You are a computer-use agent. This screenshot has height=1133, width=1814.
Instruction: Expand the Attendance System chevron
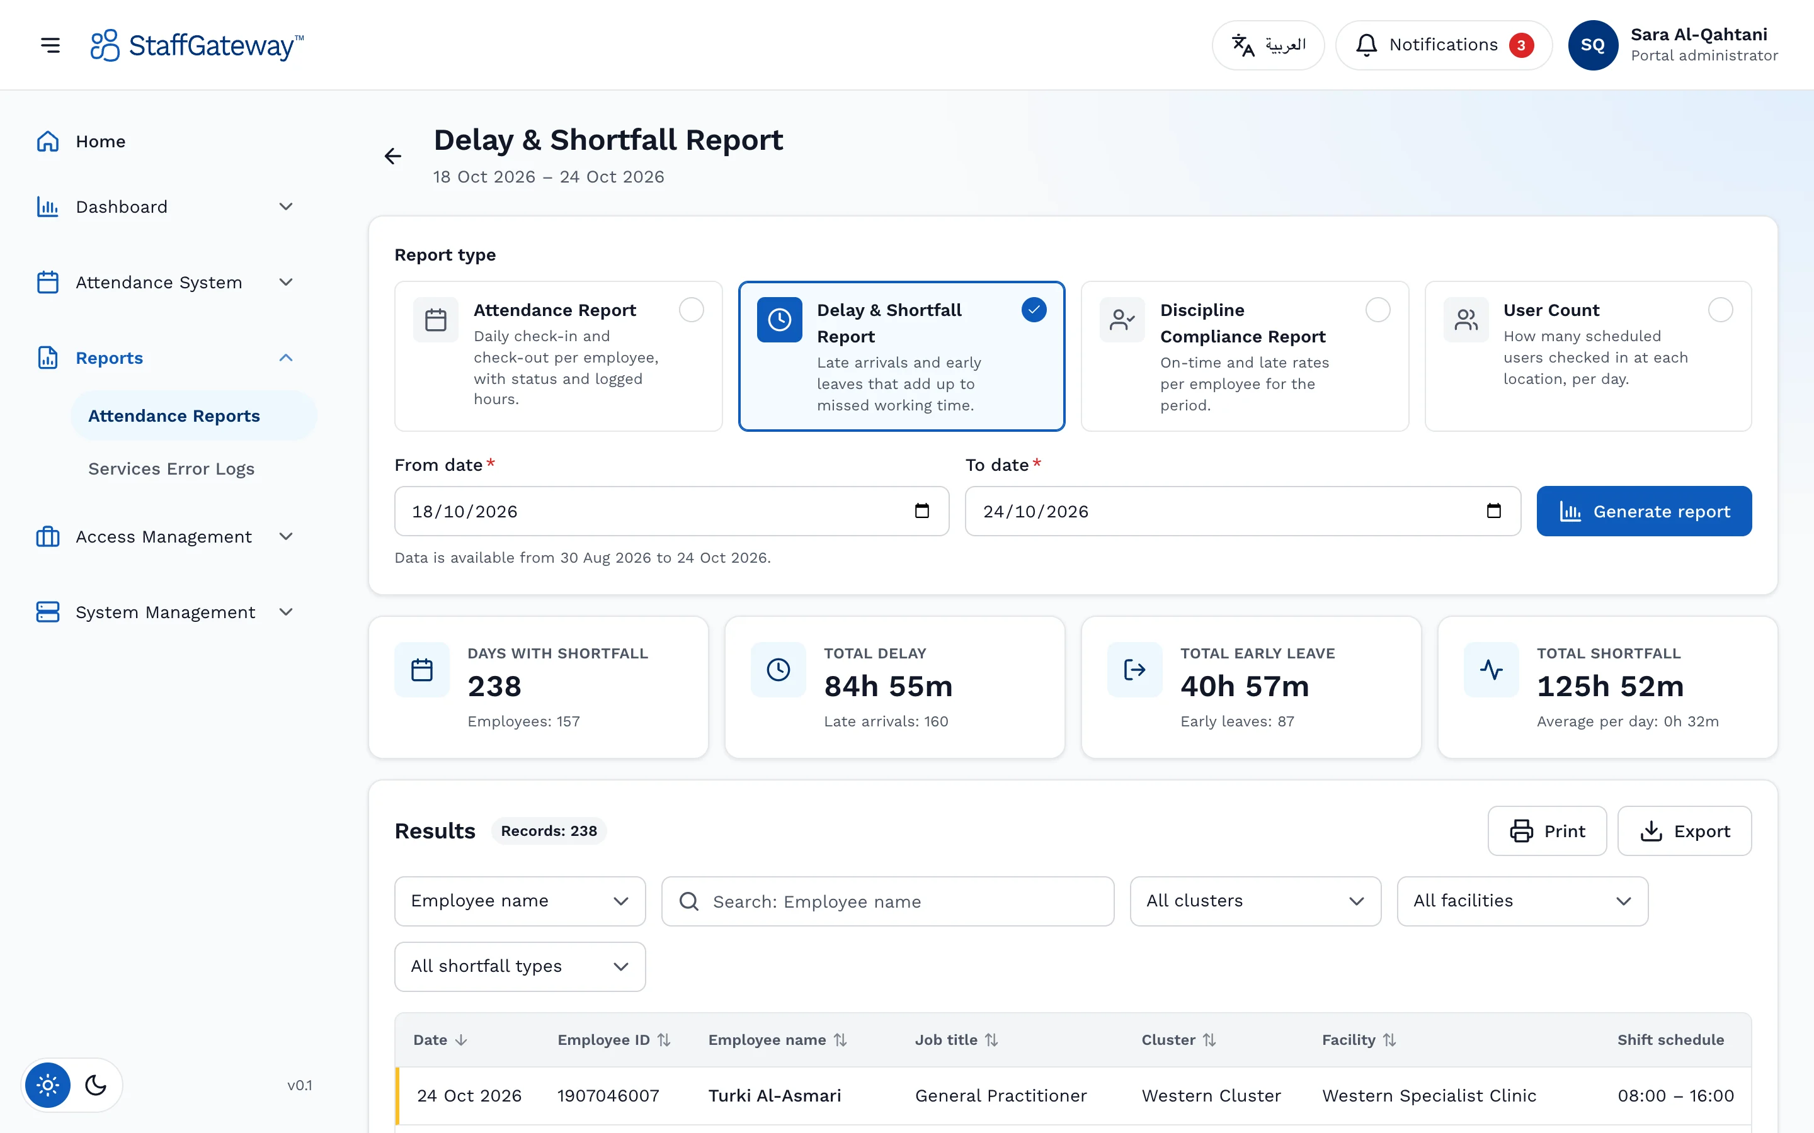pyautogui.click(x=285, y=283)
